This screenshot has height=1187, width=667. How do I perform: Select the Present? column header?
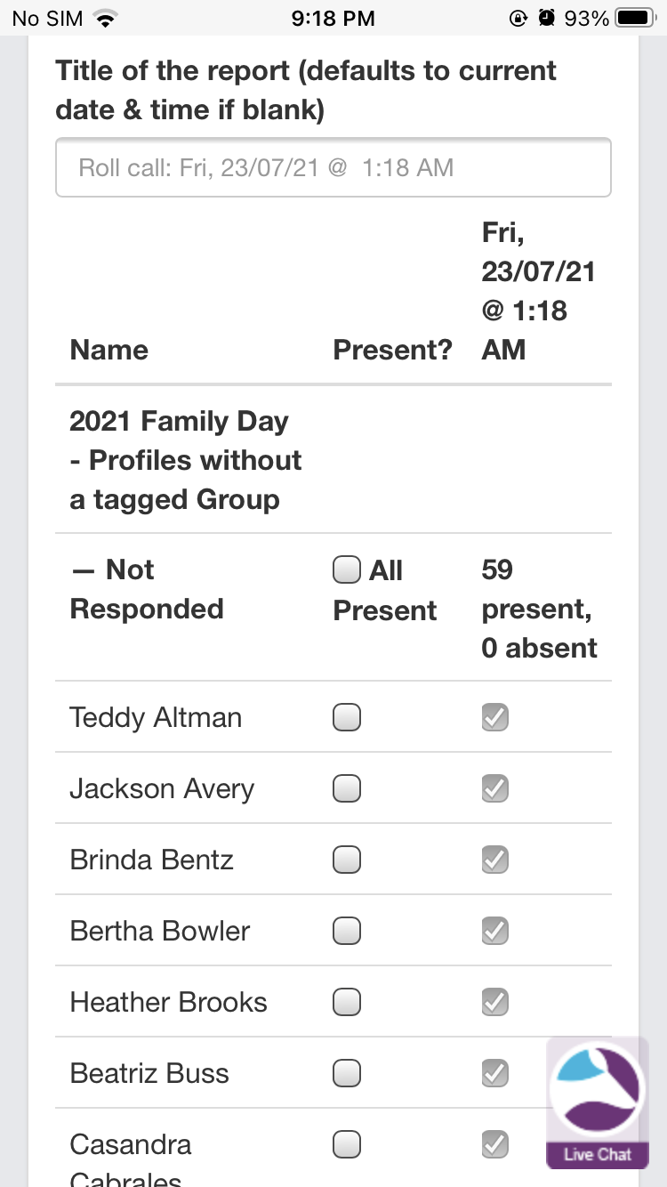(392, 350)
